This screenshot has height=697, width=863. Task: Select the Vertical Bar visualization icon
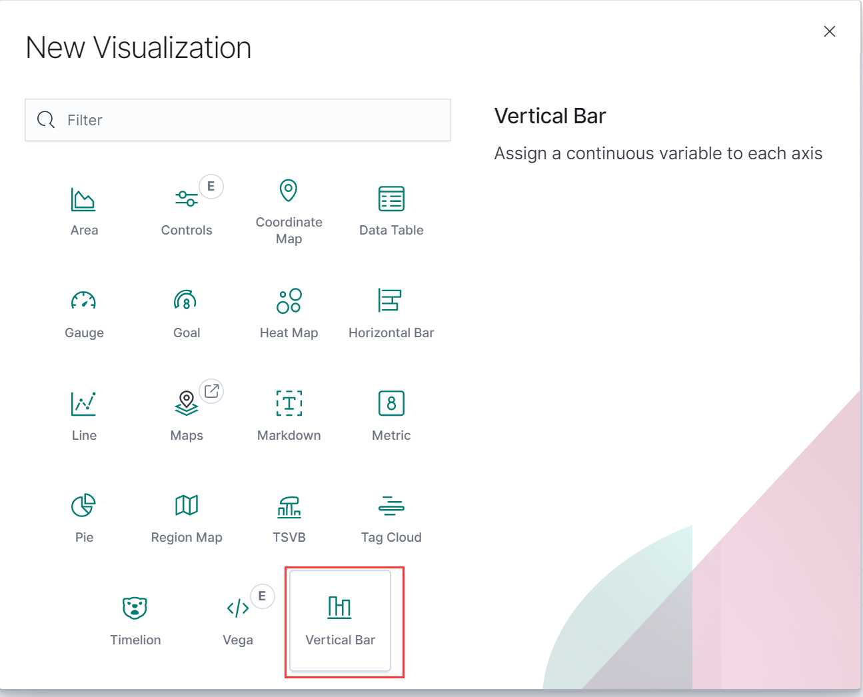click(340, 607)
